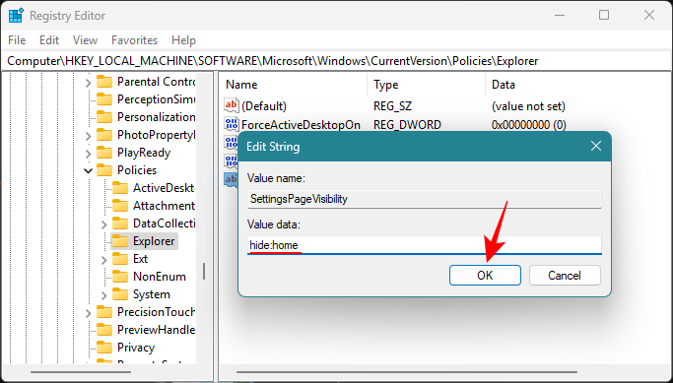Click the PreviewHandlers folder icon

click(104, 330)
